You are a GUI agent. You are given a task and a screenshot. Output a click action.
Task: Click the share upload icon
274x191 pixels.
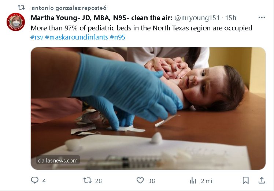[x=262, y=180]
